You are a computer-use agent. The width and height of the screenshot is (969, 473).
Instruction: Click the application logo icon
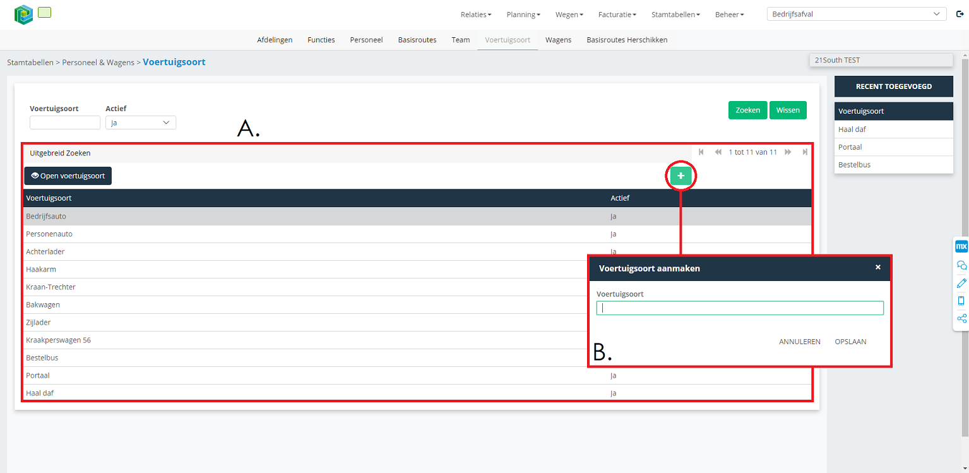pyautogui.click(x=23, y=14)
